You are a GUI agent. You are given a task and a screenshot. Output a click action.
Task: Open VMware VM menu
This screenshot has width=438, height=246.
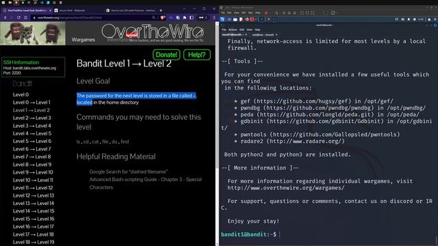[x=244, y=13]
